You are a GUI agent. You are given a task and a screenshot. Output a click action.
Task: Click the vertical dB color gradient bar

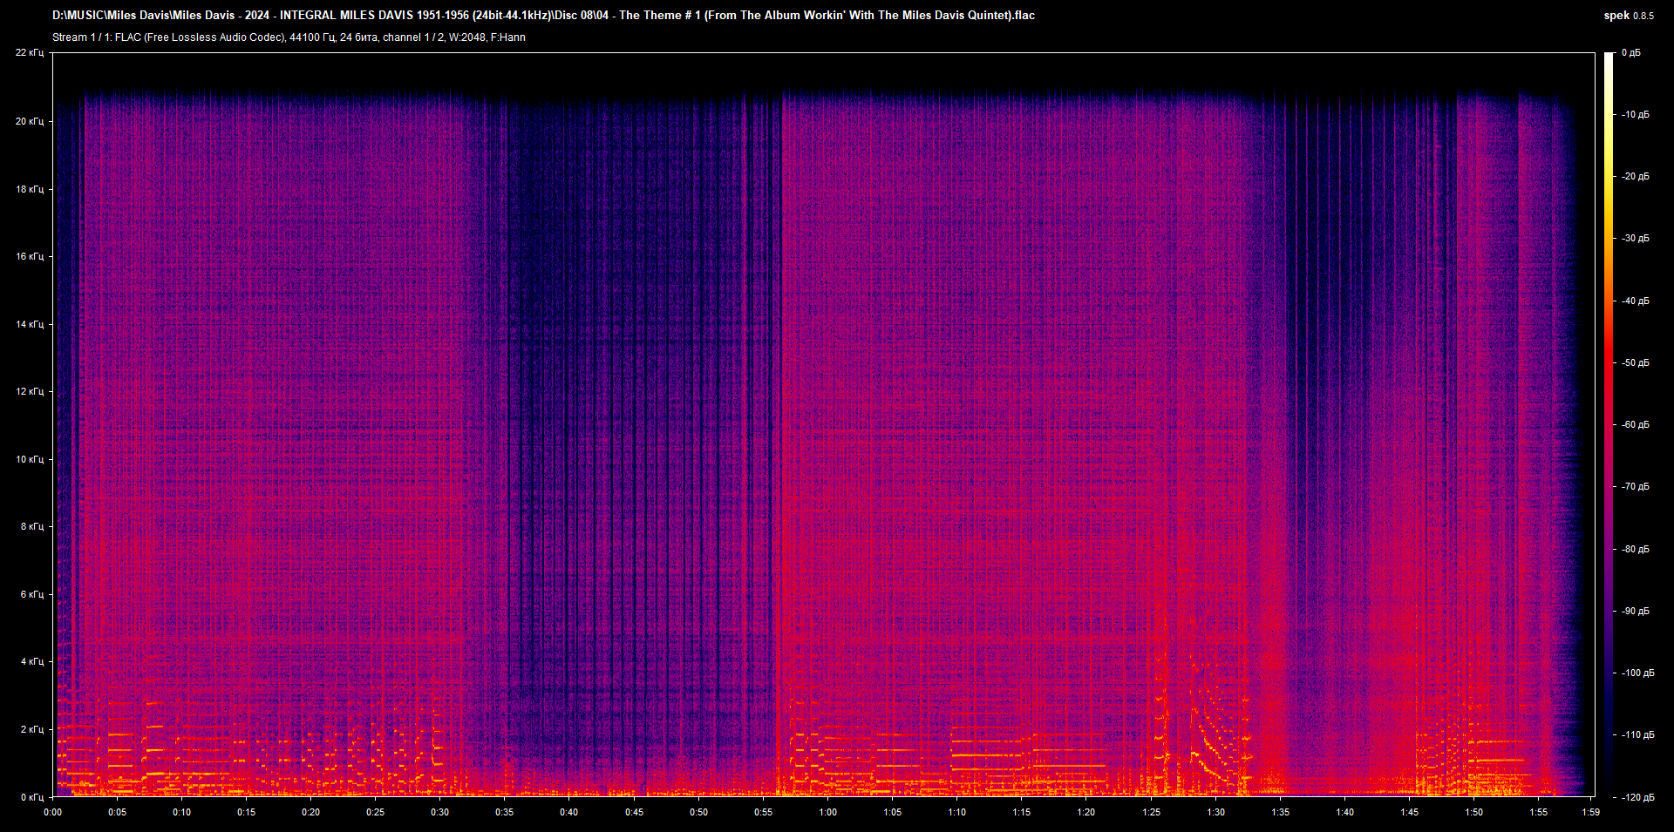point(1609,424)
